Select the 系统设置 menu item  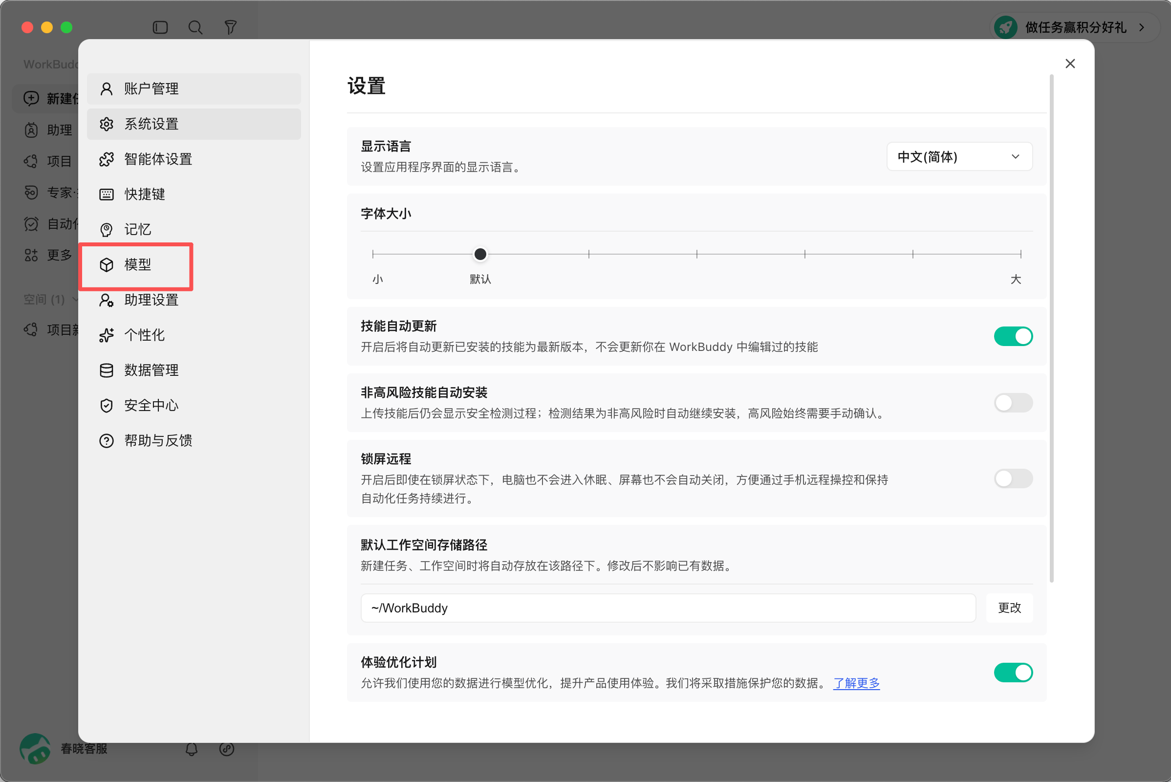click(x=194, y=124)
